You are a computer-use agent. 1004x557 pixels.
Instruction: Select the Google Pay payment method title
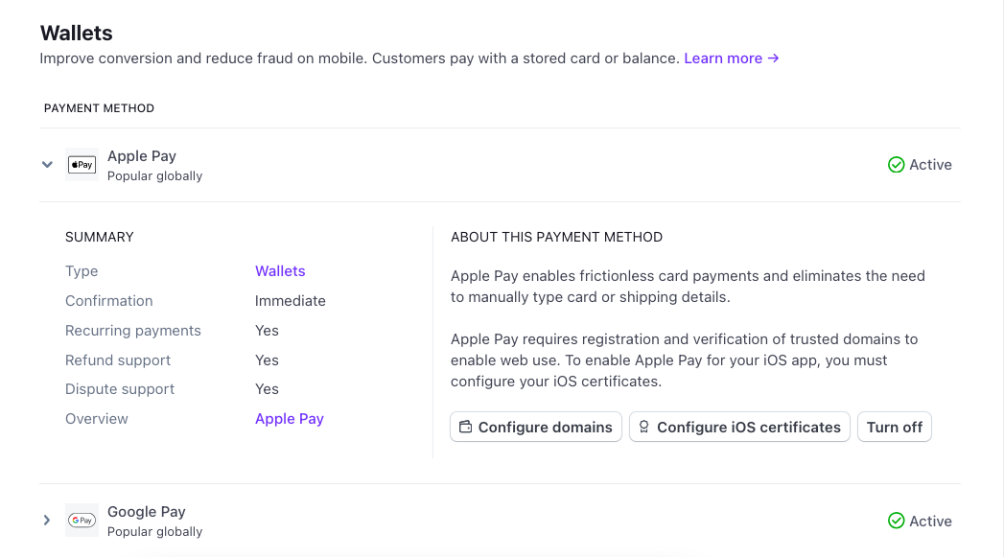(146, 512)
